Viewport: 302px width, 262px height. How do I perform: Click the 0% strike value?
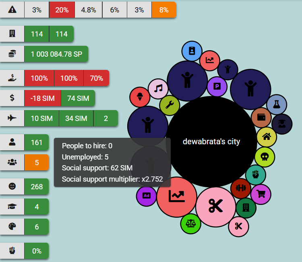coord(37,251)
